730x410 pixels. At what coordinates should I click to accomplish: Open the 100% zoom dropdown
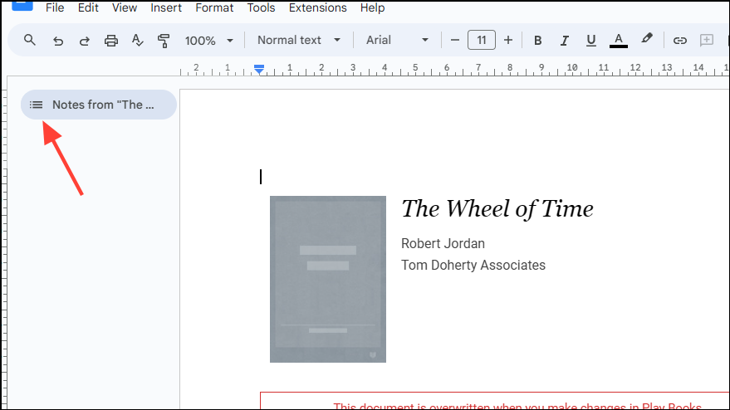coord(208,40)
